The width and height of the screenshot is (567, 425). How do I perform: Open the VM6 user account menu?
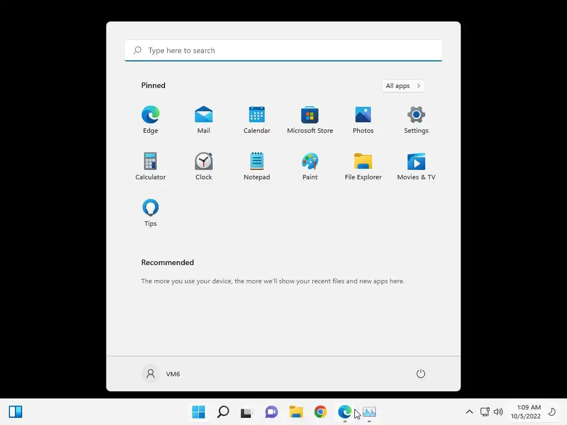(x=161, y=374)
